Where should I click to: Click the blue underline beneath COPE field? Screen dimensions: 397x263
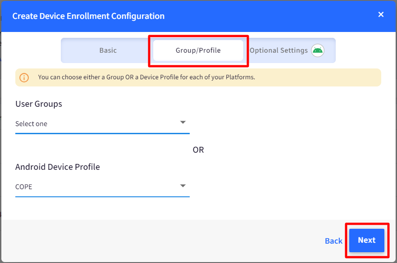click(102, 196)
